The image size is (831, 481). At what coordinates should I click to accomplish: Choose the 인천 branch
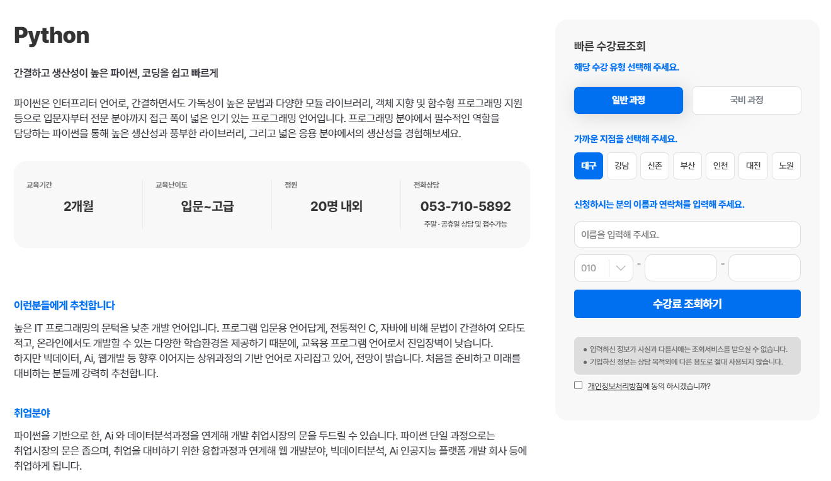720,166
